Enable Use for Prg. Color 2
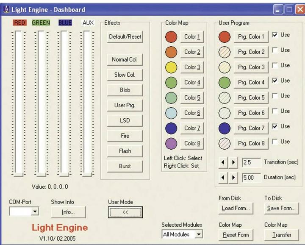 click(x=275, y=50)
